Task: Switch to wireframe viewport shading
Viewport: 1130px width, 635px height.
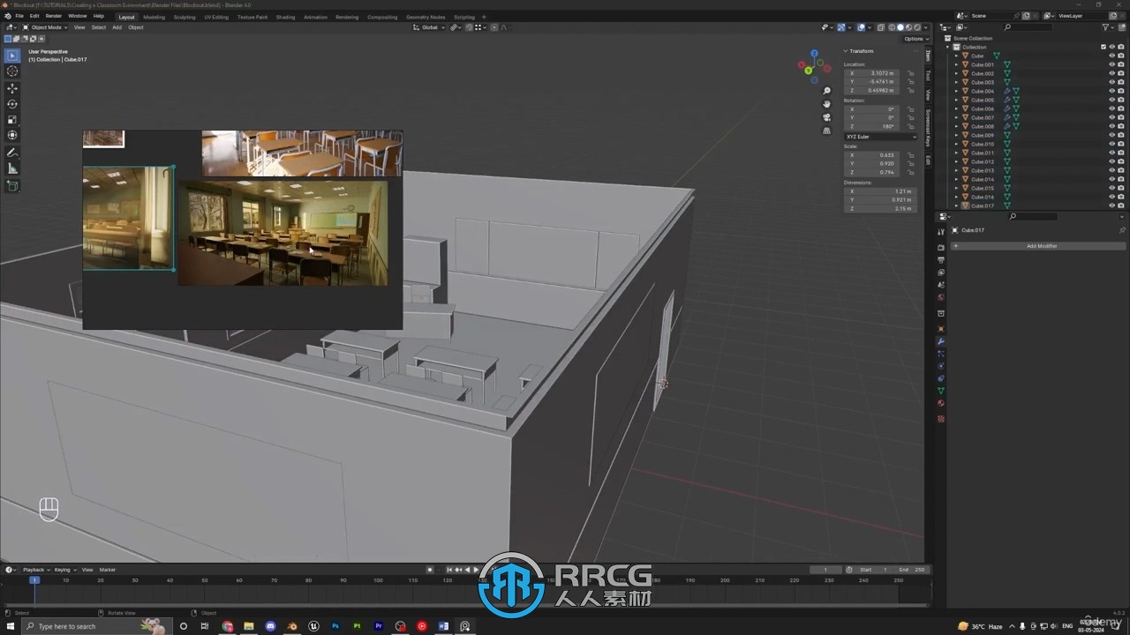Action: pyautogui.click(x=893, y=27)
